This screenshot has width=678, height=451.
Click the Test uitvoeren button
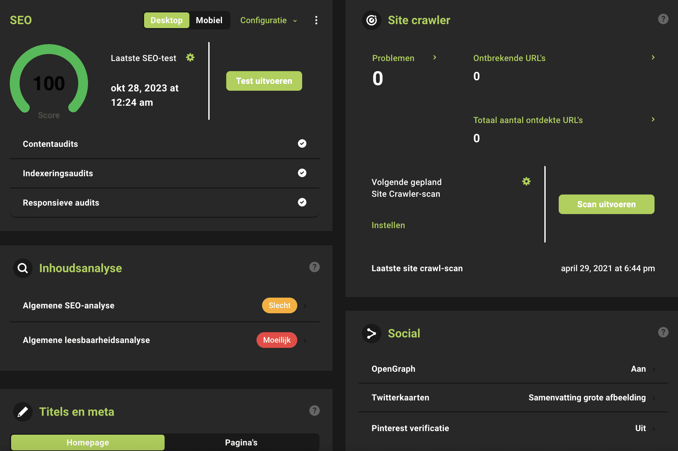[x=264, y=81]
